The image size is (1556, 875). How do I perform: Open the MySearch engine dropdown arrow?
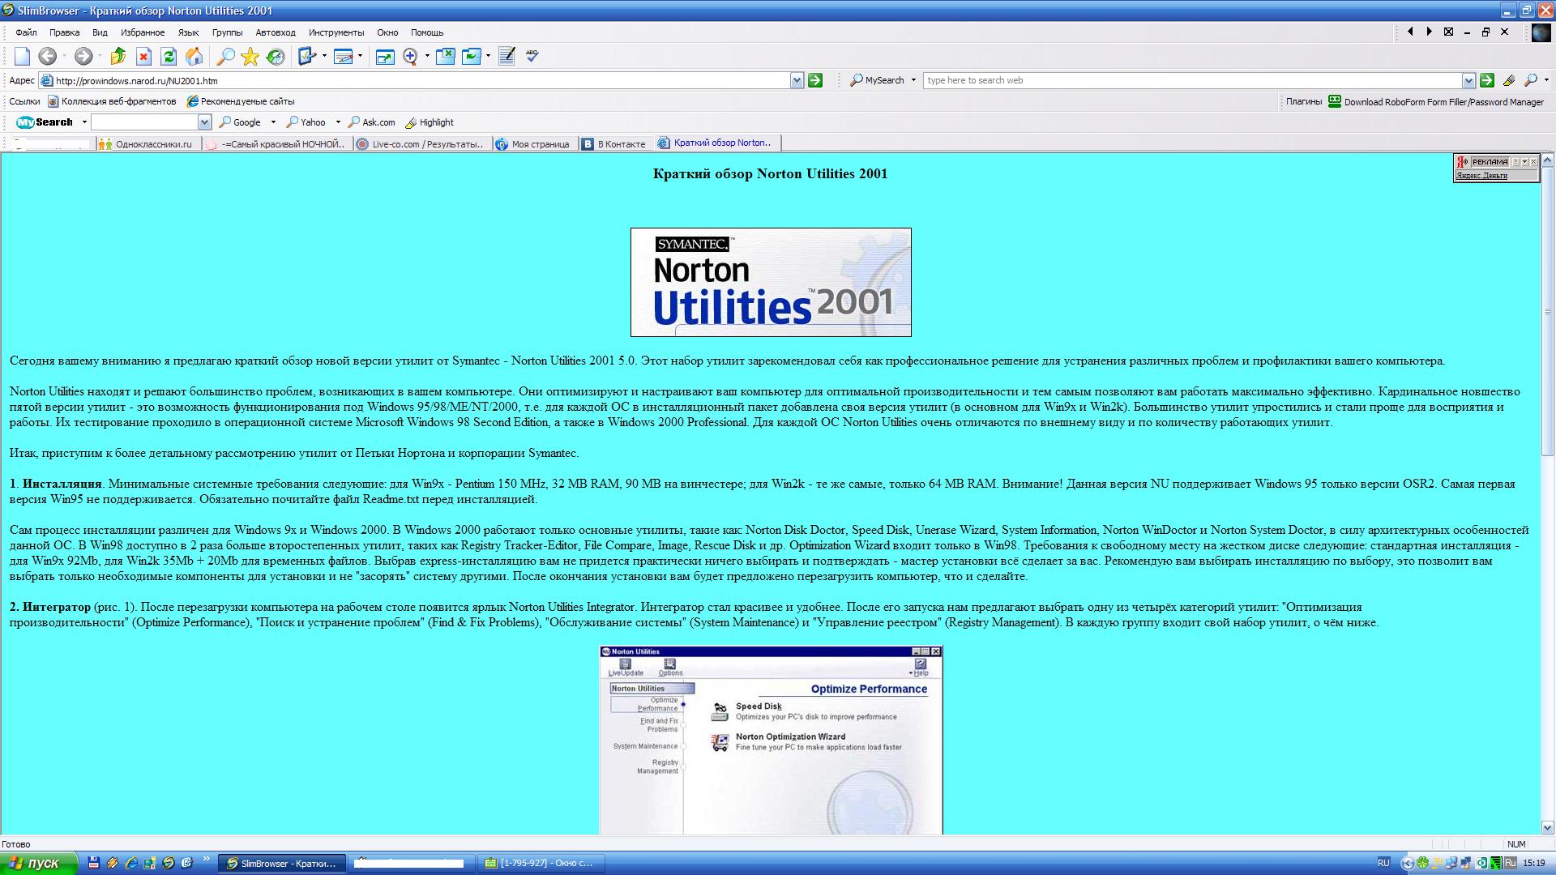[x=913, y=80]
